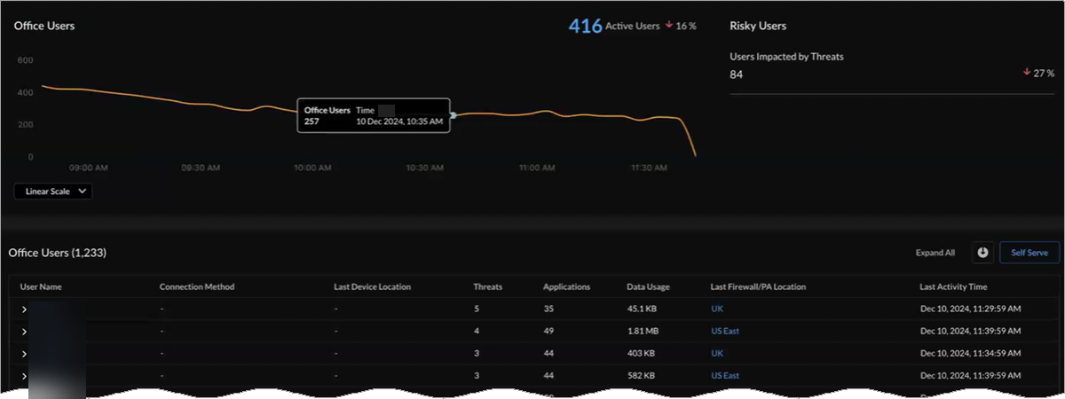Expand the user row with 582 KB data usage
The image size is (1065, 399).
point(25,375)
